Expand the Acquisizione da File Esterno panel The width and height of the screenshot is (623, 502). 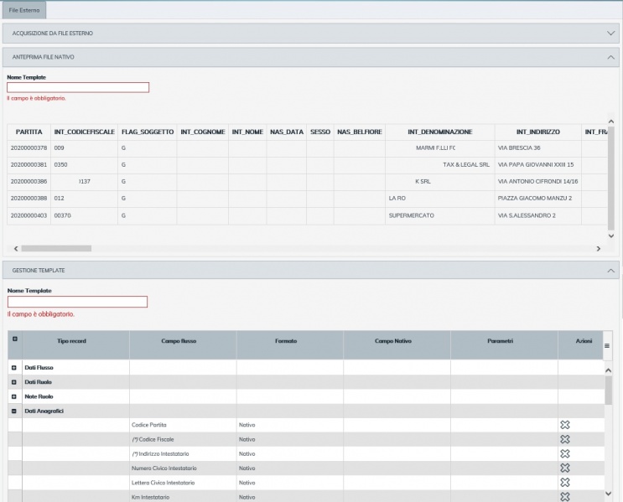[610, 33]
